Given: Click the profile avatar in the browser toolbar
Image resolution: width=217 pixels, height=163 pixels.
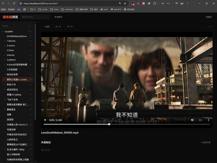Looking at the screenshot, I should (x=182, y=4).
